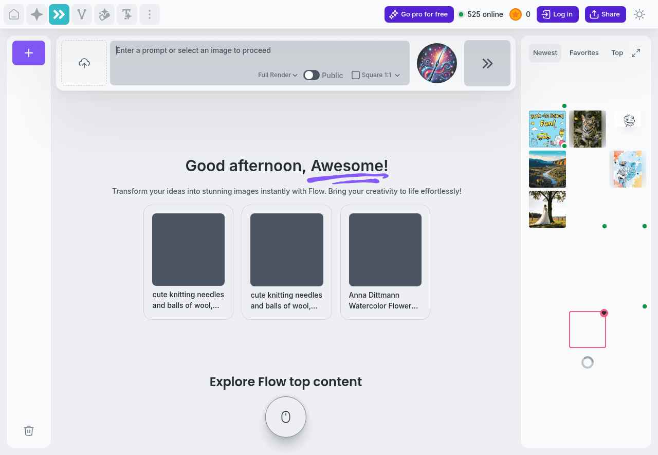The image size is (658, 455).
Task: Open the vector V tool icon
Action: click(x=82, y=14)
